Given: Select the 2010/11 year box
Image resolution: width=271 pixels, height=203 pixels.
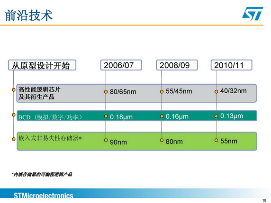Looking at the screenshot, I should (231, 65).
